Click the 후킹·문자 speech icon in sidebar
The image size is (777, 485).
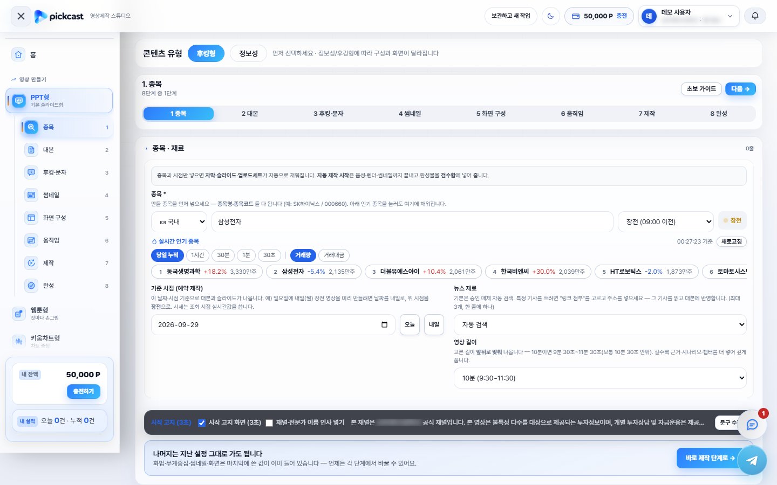[31, 172]
